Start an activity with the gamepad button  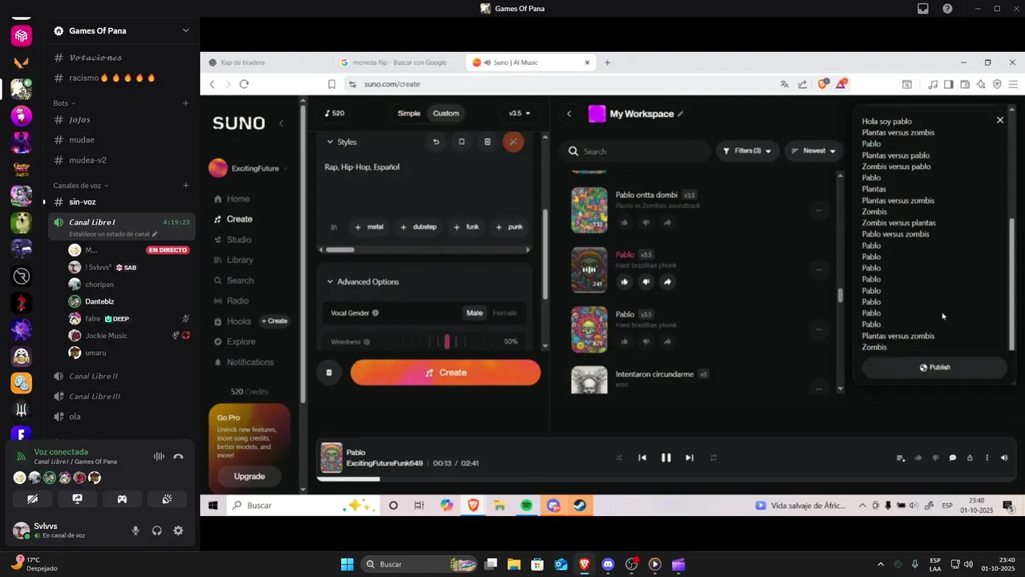click(x=122, y=498)
